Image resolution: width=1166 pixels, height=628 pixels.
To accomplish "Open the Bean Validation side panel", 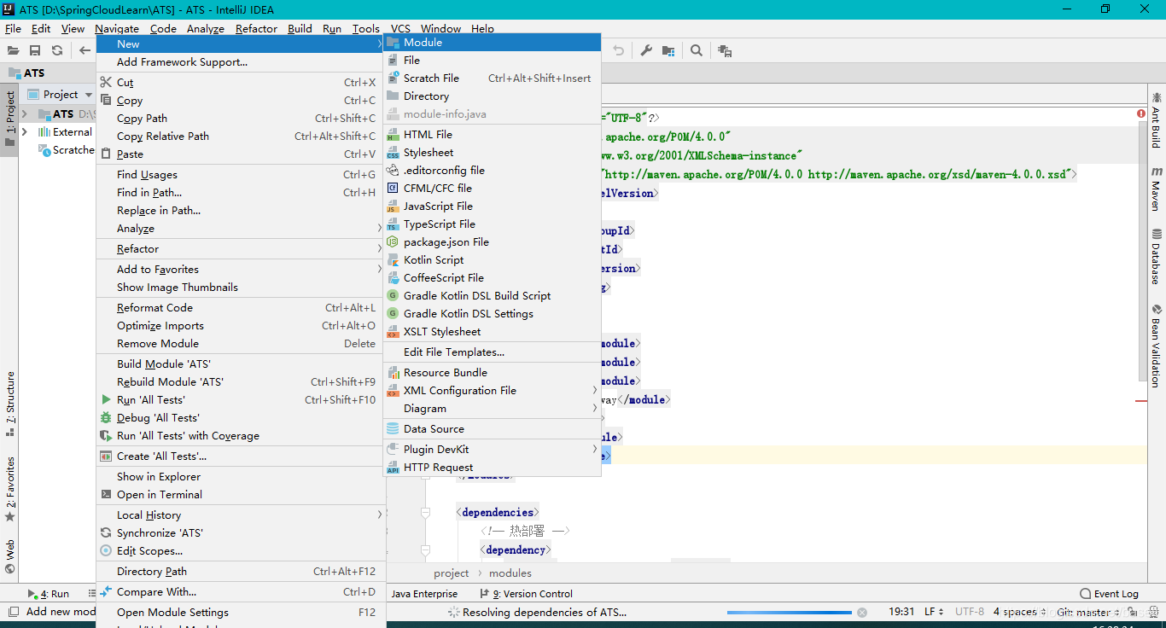I will coord(1157,346).
